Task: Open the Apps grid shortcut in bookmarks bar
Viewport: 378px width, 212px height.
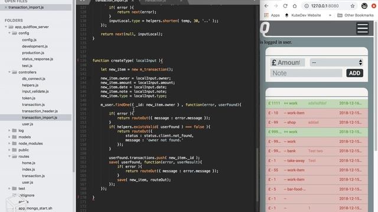Action: pyautogui.click(x=272, y=15)
